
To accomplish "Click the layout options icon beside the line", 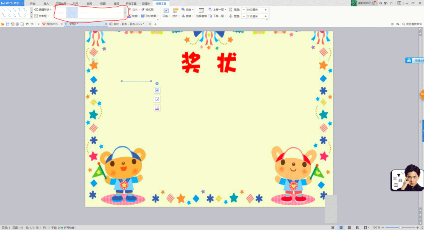I will coord(157,90).
